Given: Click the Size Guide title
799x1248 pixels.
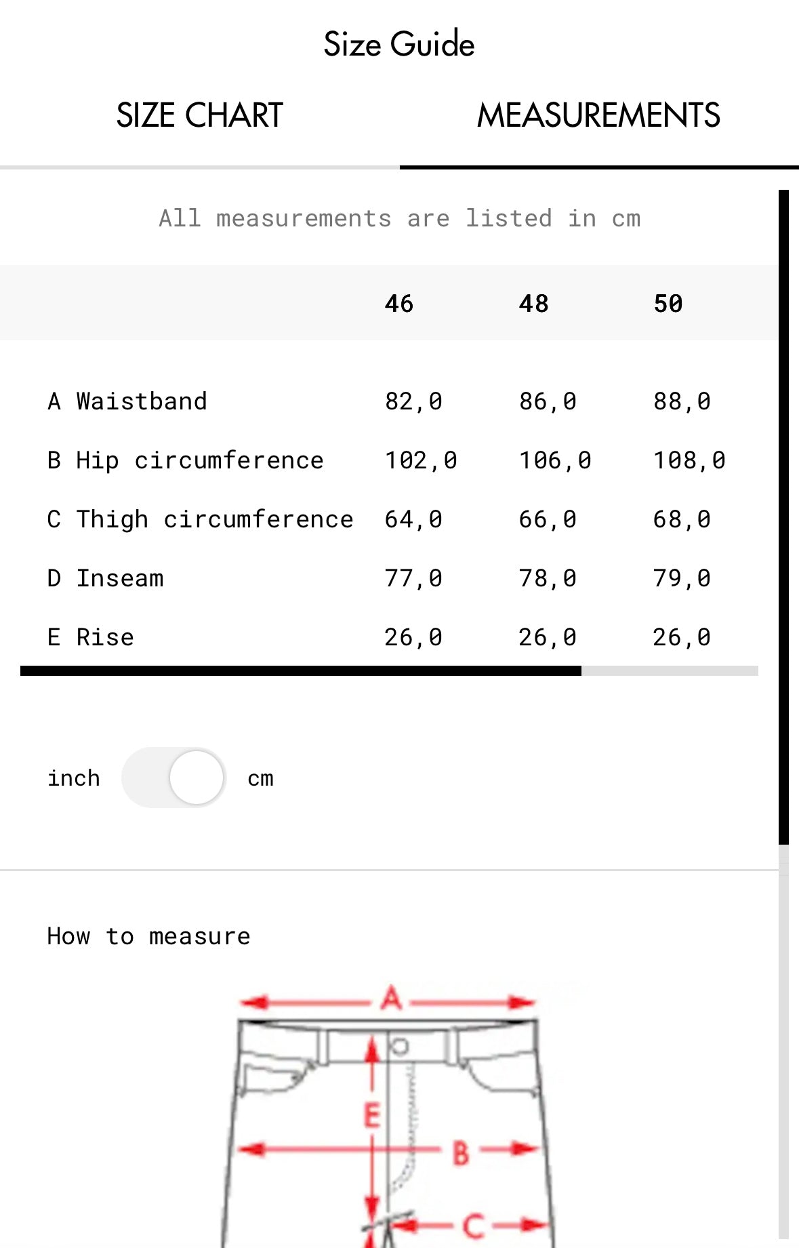Looking at the screenshot, I should 399,44.
